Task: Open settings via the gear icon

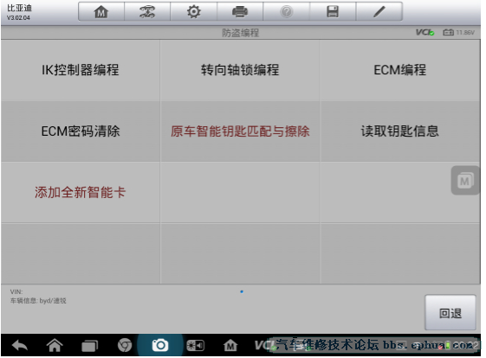Action: tap(194, 12)
